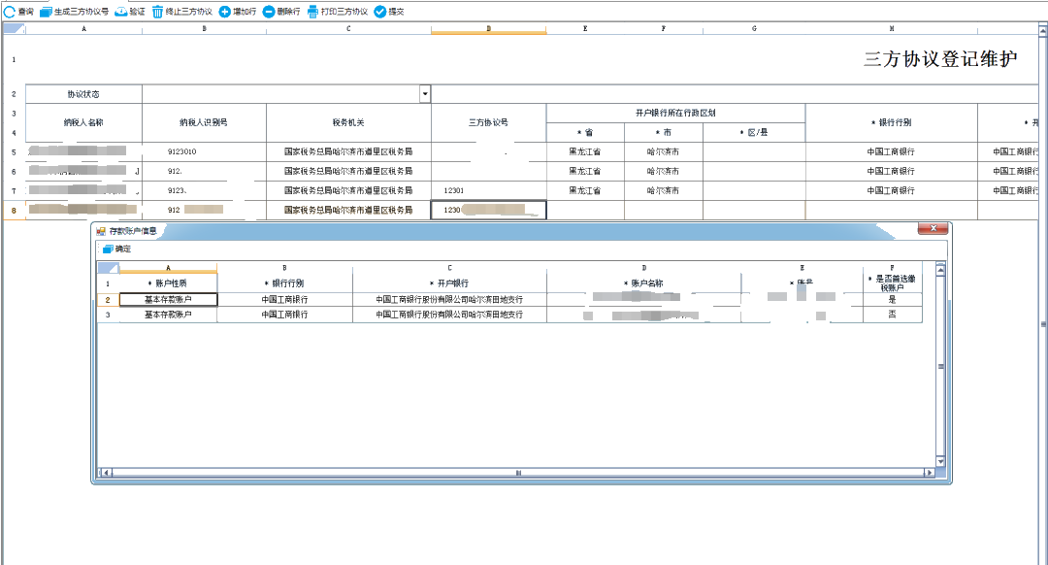Add a row with 增加行 plus icon
1048x565 pixels.
click(x=225, y=12)
